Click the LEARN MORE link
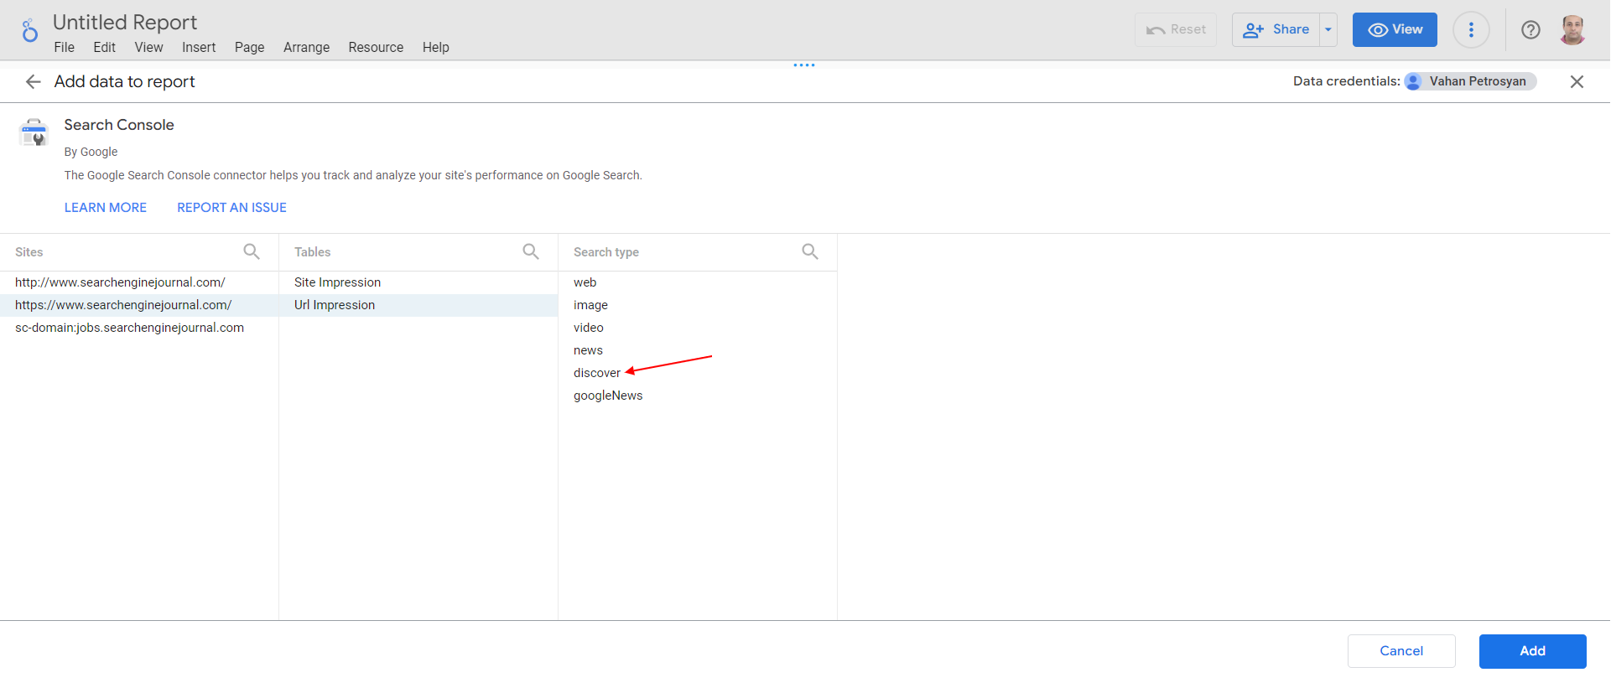 (106, 208)
